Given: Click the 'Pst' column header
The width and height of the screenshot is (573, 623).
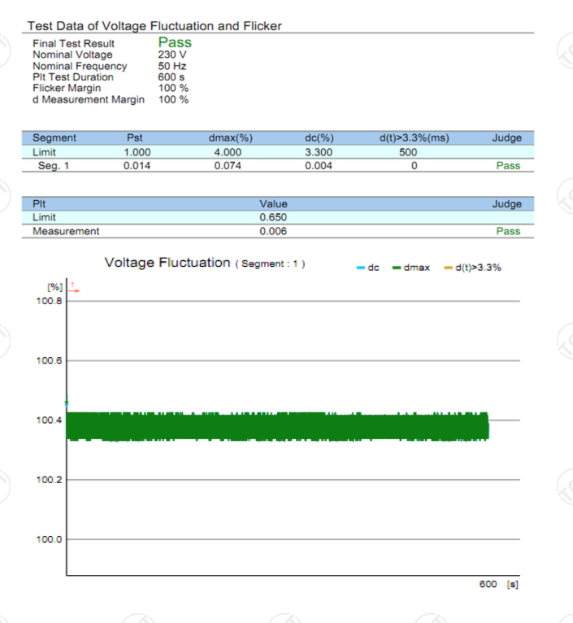Looking at the screenshot, I should 135,137.
